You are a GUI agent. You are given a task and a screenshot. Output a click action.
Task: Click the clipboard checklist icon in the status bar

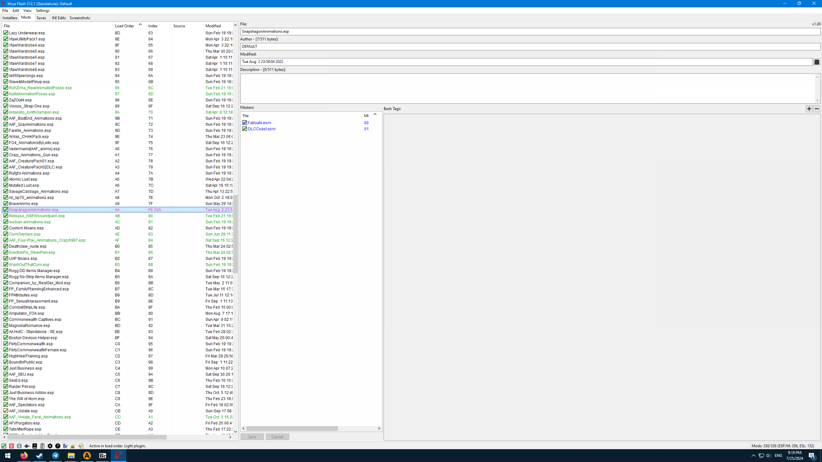[42, 446]
